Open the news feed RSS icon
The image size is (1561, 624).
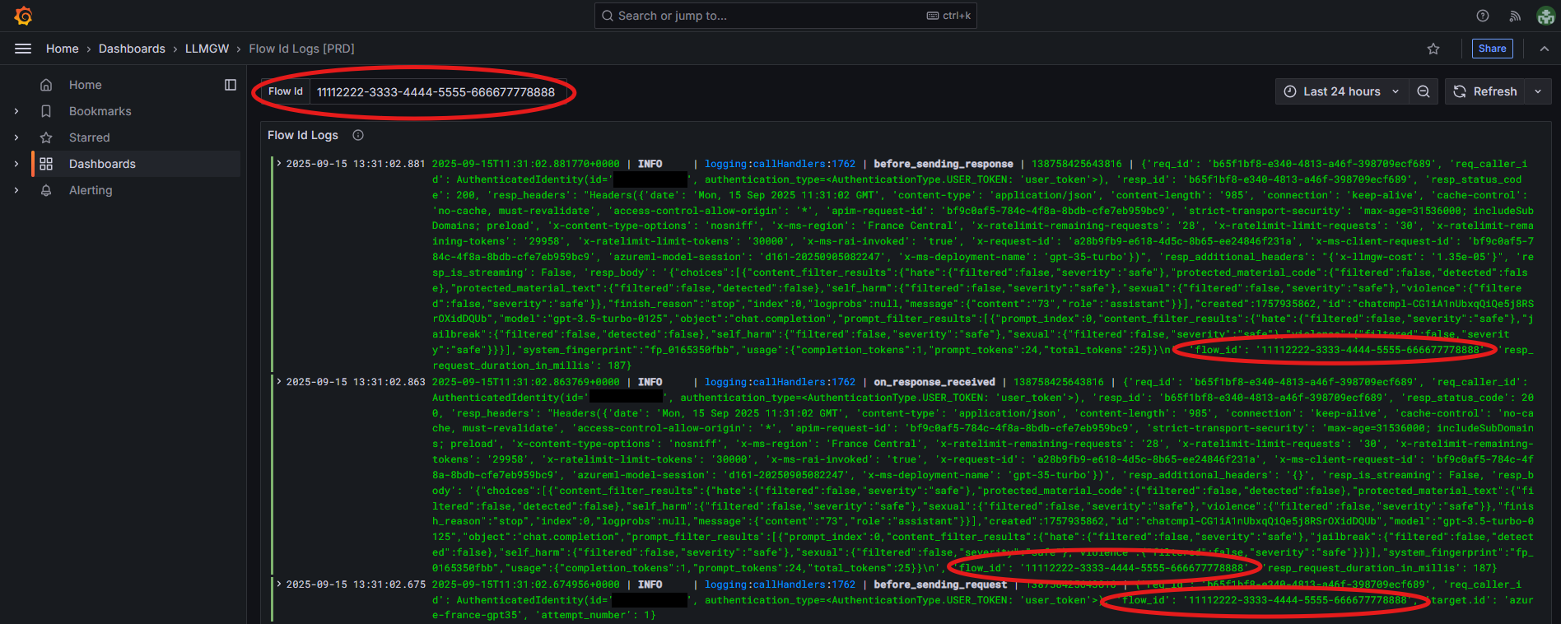click(1515, 16)
